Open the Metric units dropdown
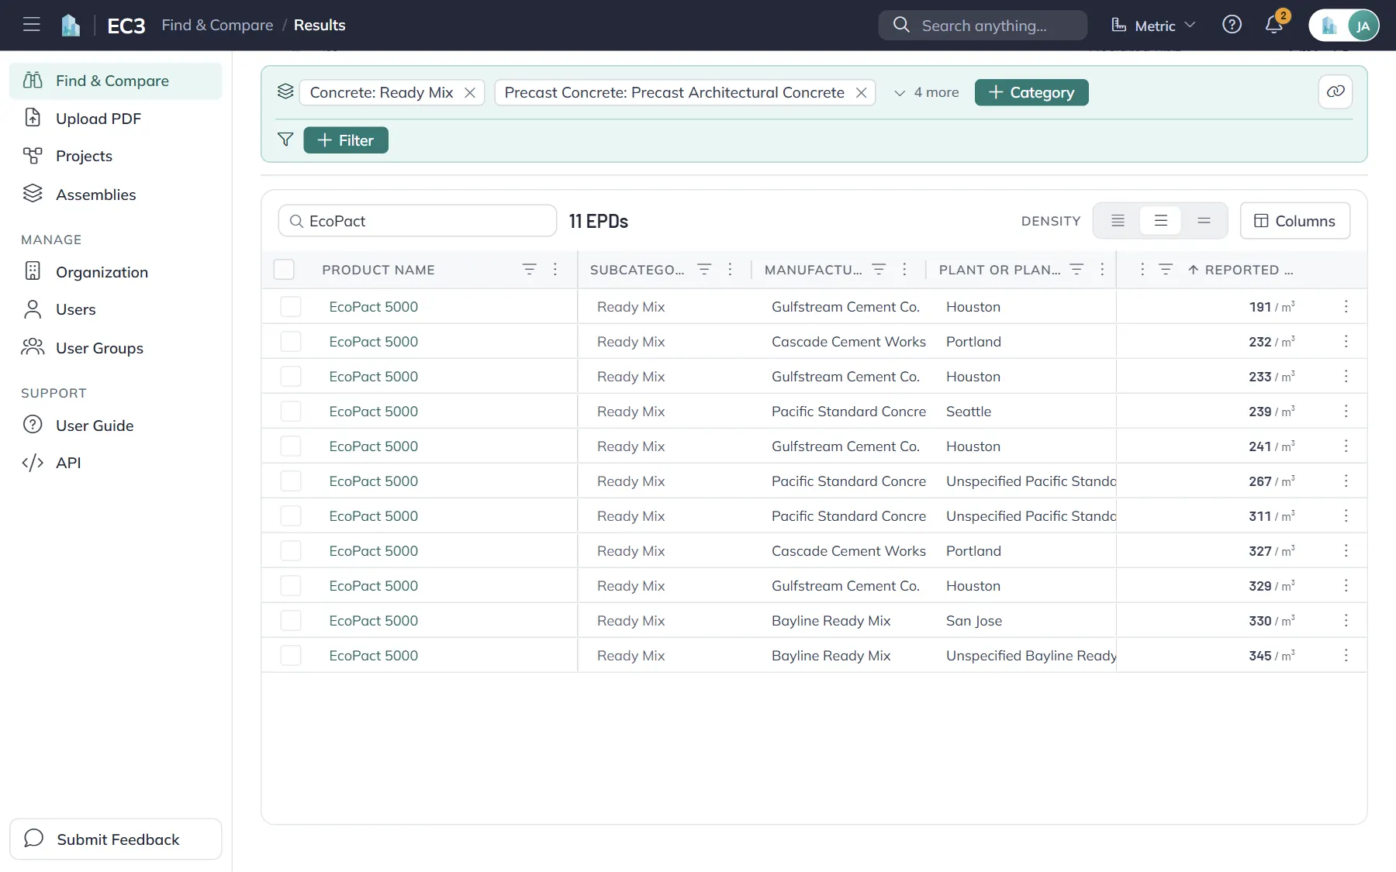 1153,26
